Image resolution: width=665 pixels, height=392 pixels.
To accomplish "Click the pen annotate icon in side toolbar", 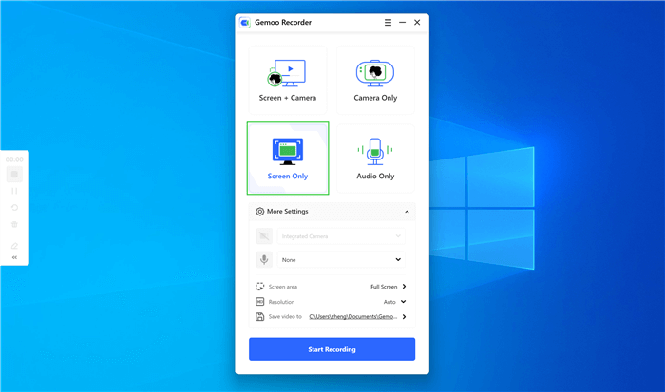I will 14,246.
